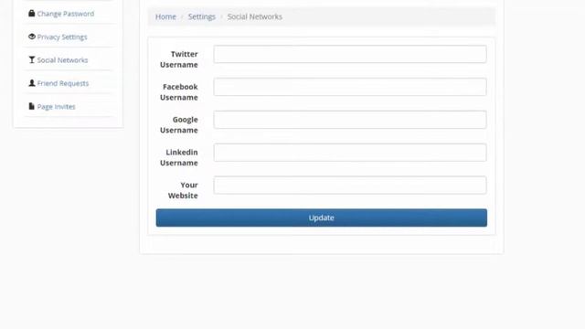Go to Friend Requests in sidebar
Viewport: 585px width, 329px height.
(x=63, y=83)
